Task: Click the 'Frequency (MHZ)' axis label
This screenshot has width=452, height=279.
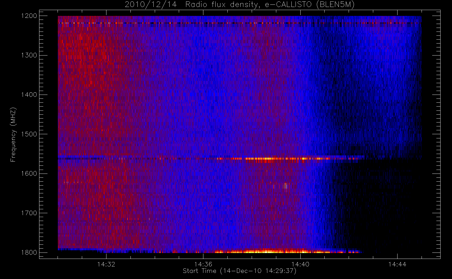Action: pyautogui.click(x=13, y=134)
